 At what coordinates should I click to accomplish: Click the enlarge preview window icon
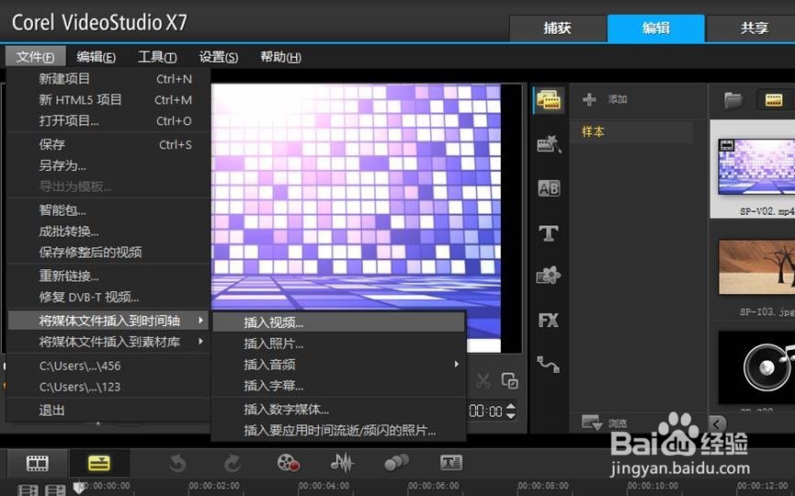click(x=509, y=380)
